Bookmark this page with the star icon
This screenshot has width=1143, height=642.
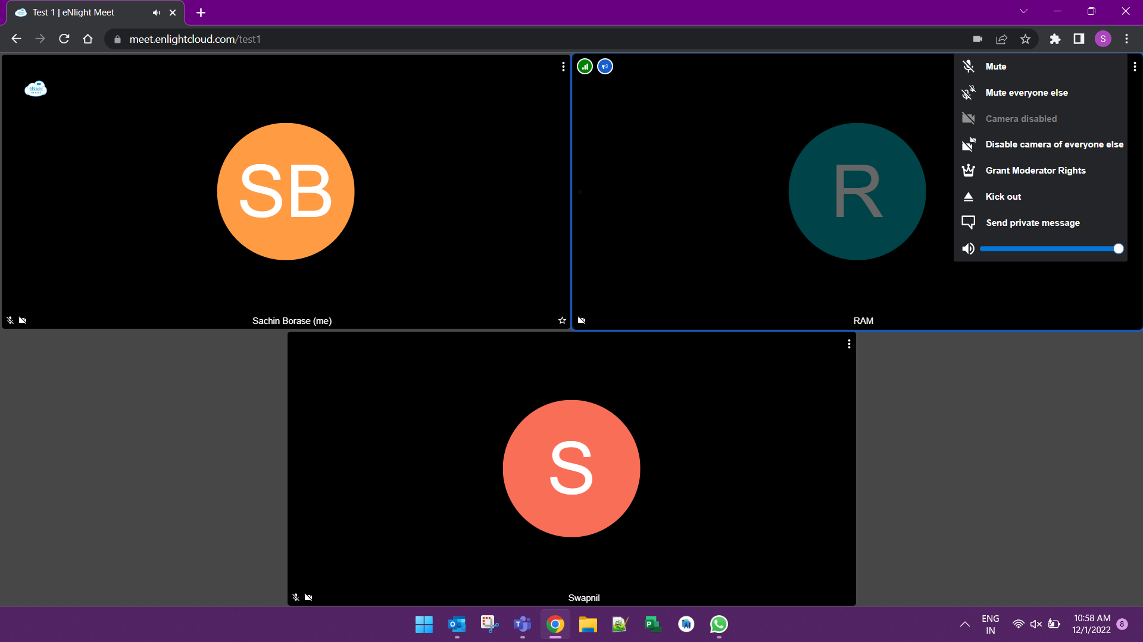coord(1025,39)
